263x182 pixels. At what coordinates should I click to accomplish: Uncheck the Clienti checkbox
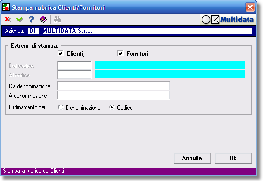pyautogui.click(x=60, y=54)
